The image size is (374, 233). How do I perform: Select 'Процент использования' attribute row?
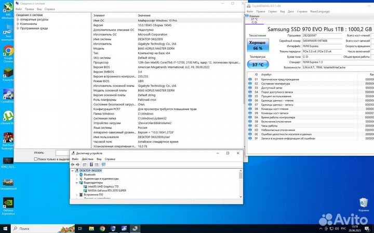(x=310, y=96)
